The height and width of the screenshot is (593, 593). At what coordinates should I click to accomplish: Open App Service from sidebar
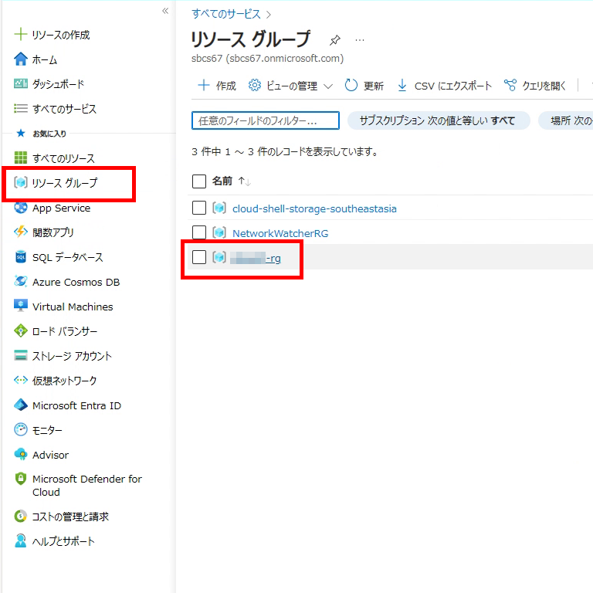(x=61, y=208)
